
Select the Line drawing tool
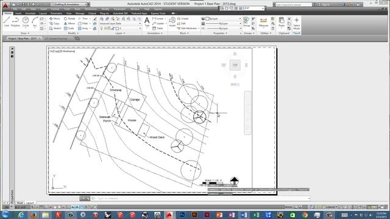point(7,22)
